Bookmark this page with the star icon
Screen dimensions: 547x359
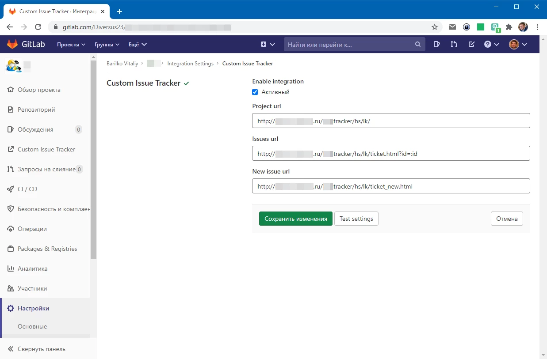pyautogui.click(x=434, y=27)
